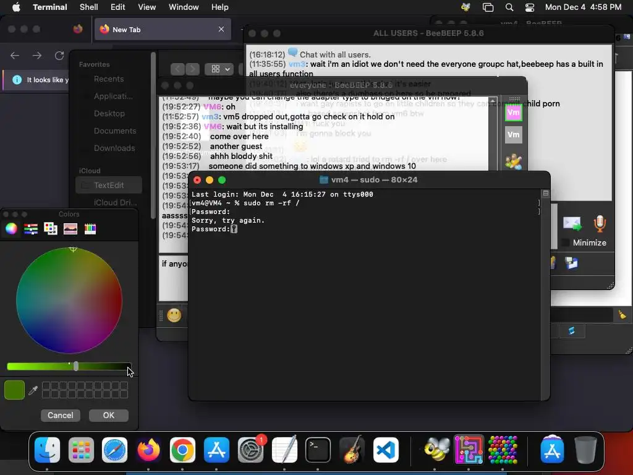Pick color with the eyedropper tool
633x475 pixels.
pyautogui.click(x=33, y=390)
